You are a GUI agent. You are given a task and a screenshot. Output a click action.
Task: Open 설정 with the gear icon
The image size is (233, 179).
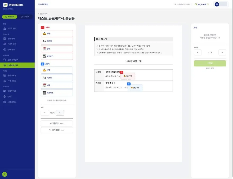point(17,97)
